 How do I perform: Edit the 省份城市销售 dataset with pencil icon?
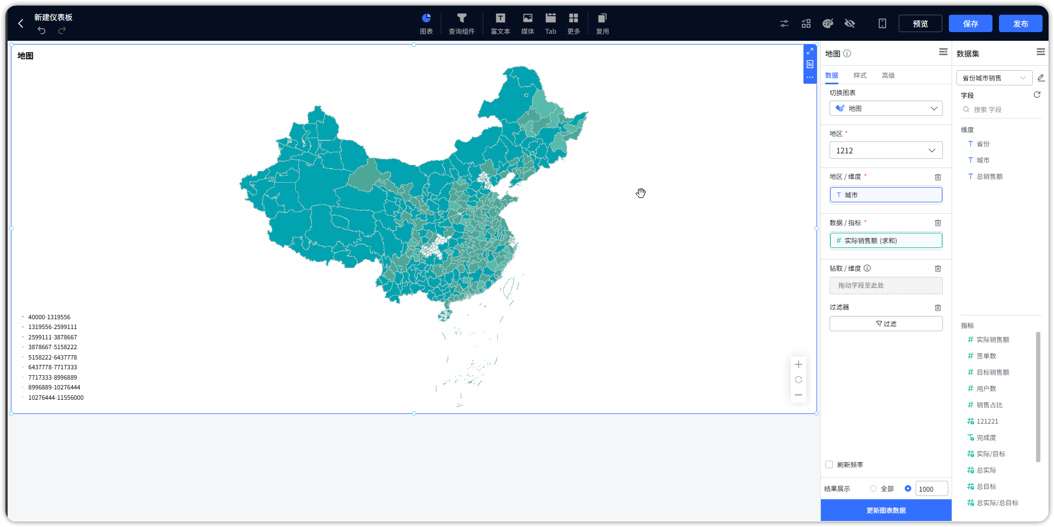tap(1040, 78)
